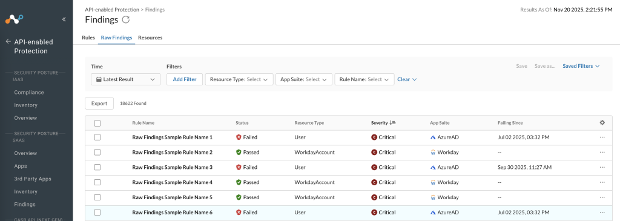
Task: Open Overview under Security Posture SaaS
Action: (x=25, y=153)
